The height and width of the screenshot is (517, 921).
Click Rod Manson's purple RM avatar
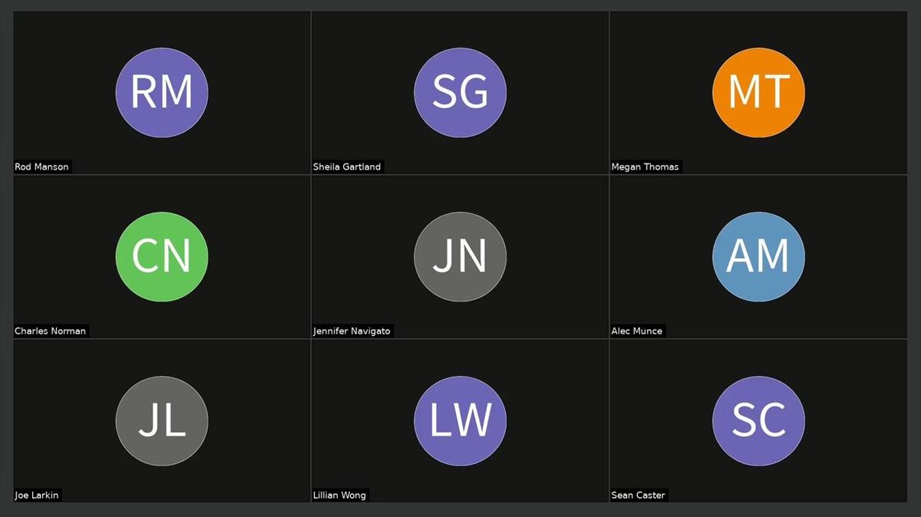coord(162,92)
